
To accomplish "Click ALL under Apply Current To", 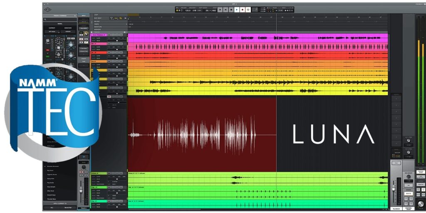I will coord(52,208).
